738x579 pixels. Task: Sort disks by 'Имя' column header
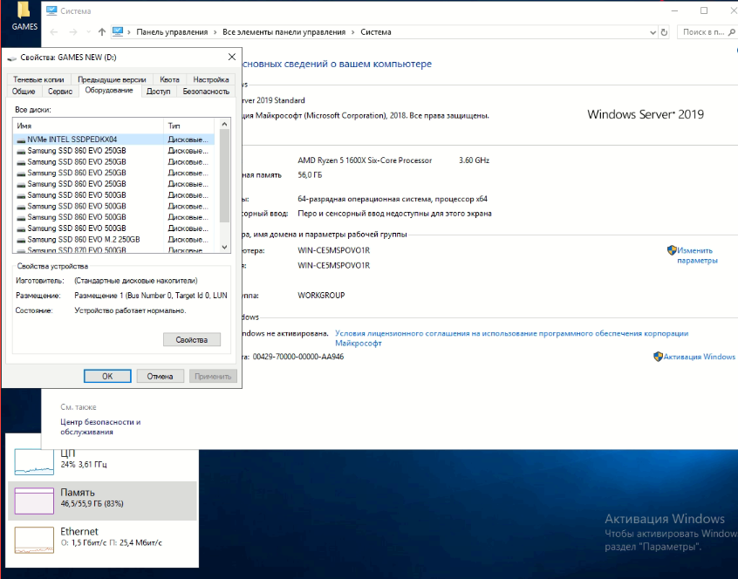click(88, 126)
